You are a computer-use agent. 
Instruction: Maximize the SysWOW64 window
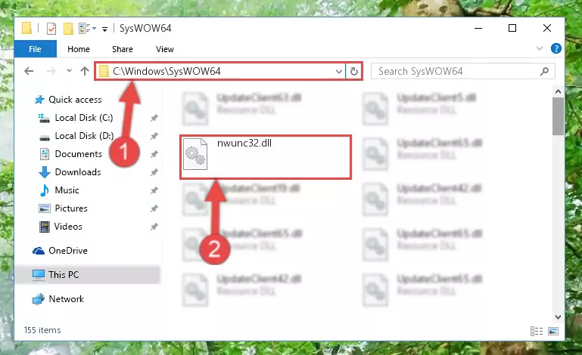[512, 28]
